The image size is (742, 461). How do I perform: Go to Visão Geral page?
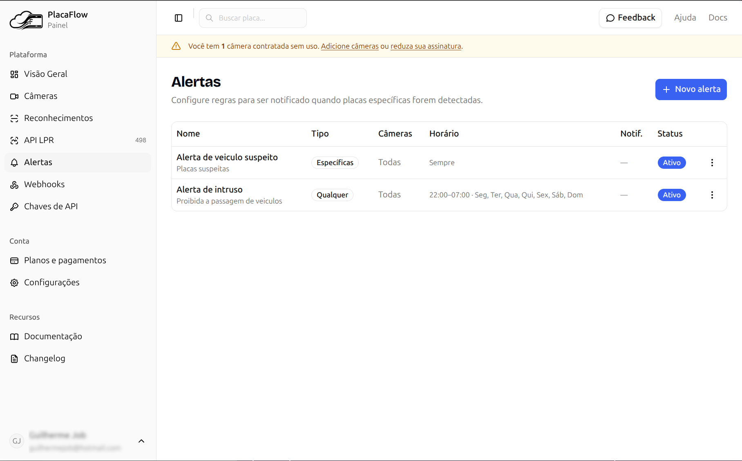(x=45, y=74)
